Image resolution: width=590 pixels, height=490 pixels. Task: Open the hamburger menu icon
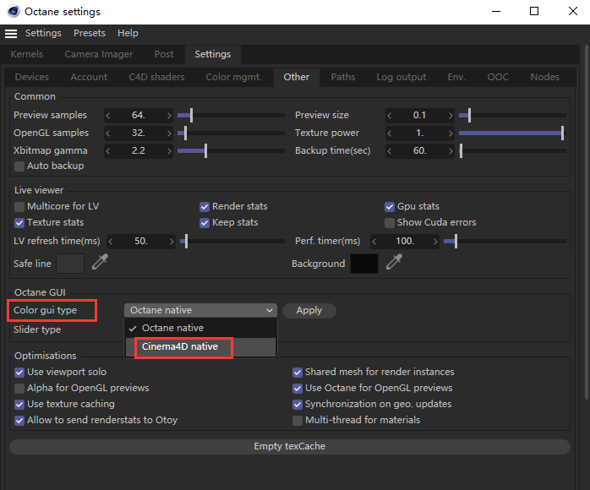(x=11, y=34)
